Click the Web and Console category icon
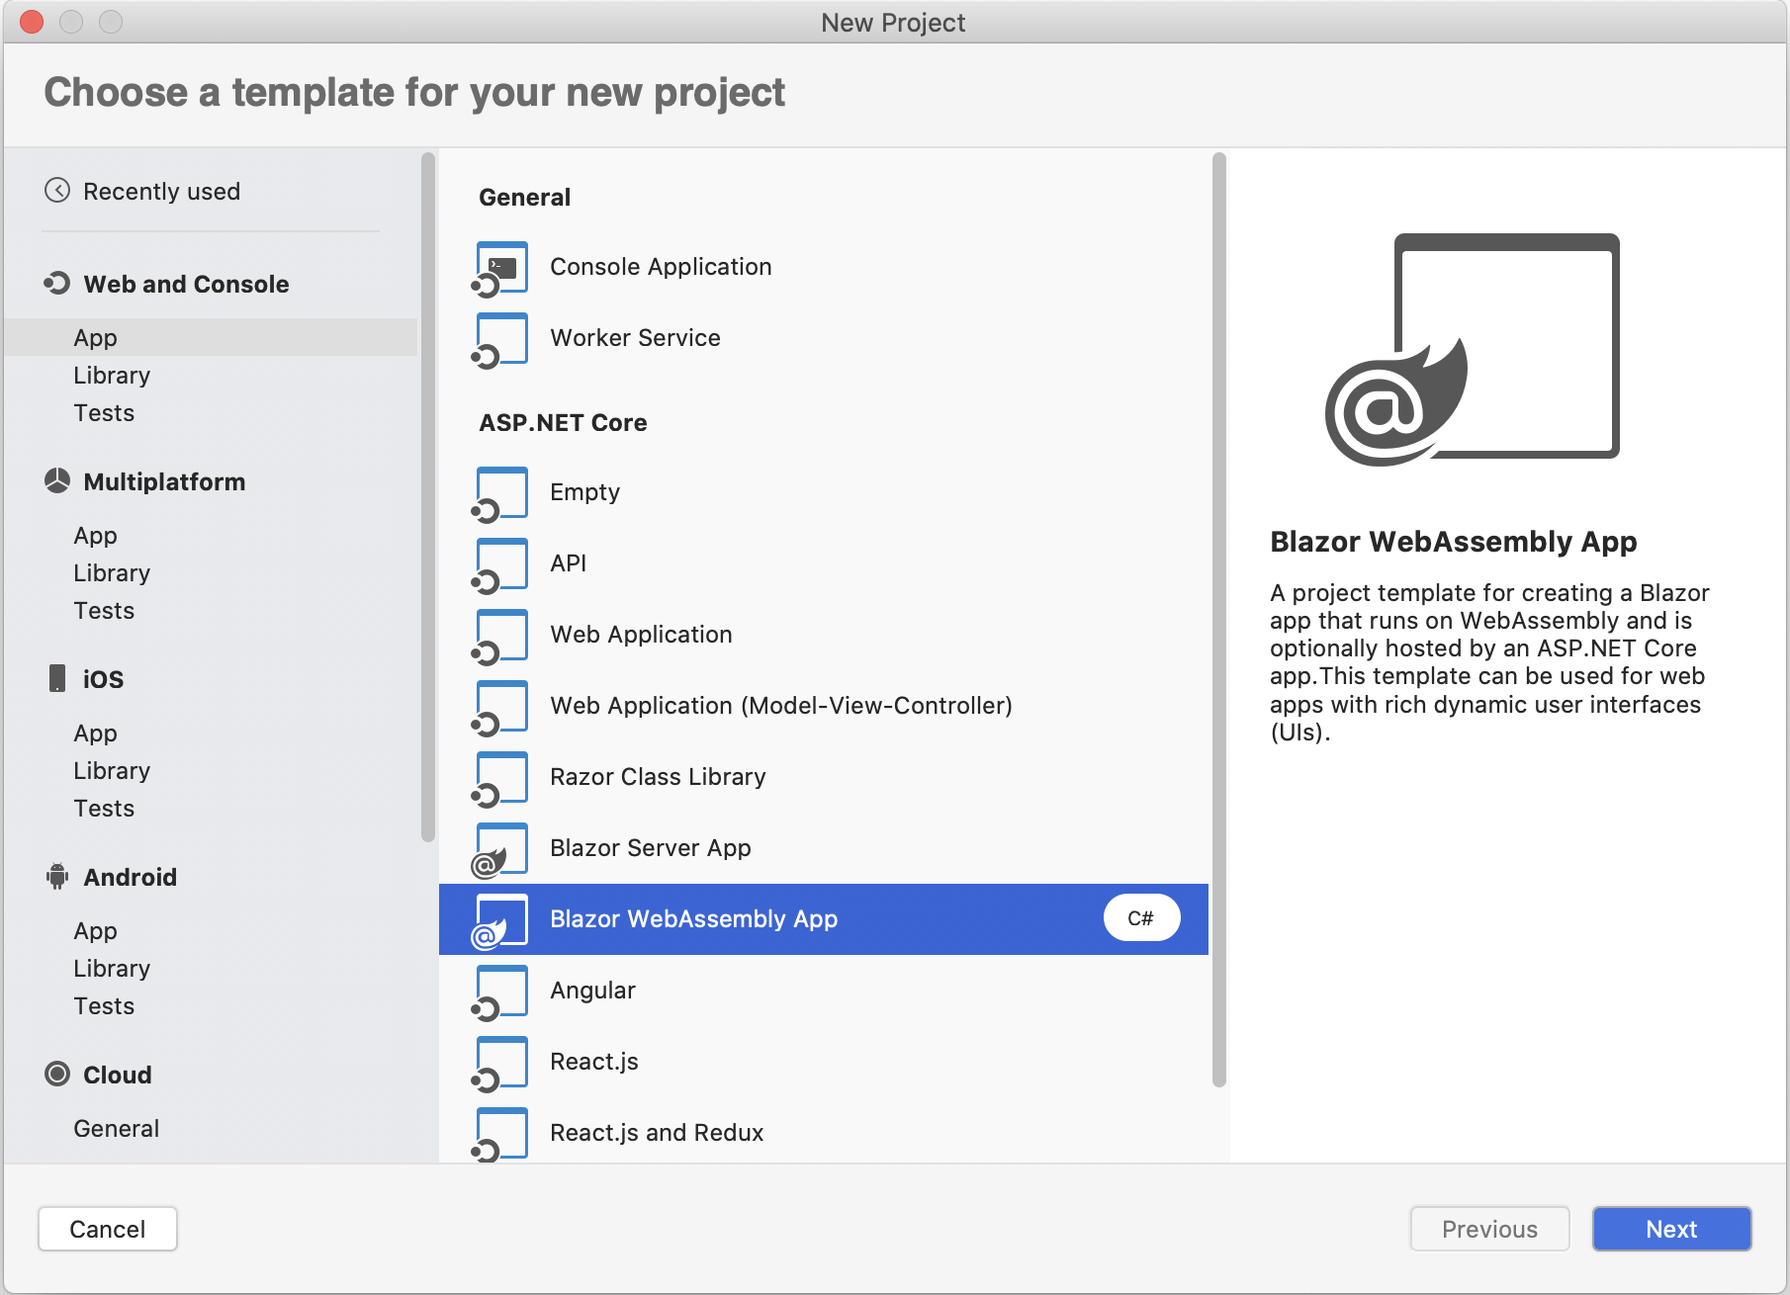The height and width of the screenshot is (1295, 1790). tap(57, 284)
